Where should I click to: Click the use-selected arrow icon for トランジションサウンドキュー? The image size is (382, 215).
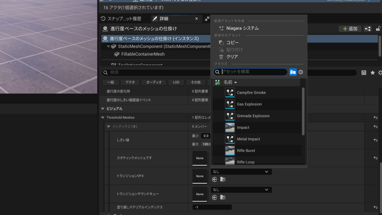(x=215, y=197)
